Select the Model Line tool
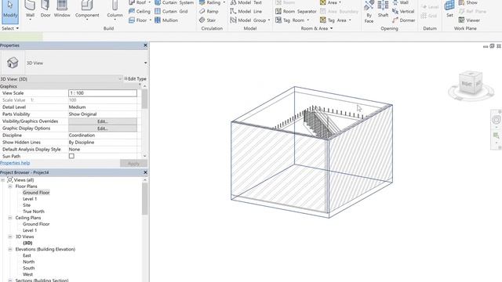502x282 pixels. 246,11
